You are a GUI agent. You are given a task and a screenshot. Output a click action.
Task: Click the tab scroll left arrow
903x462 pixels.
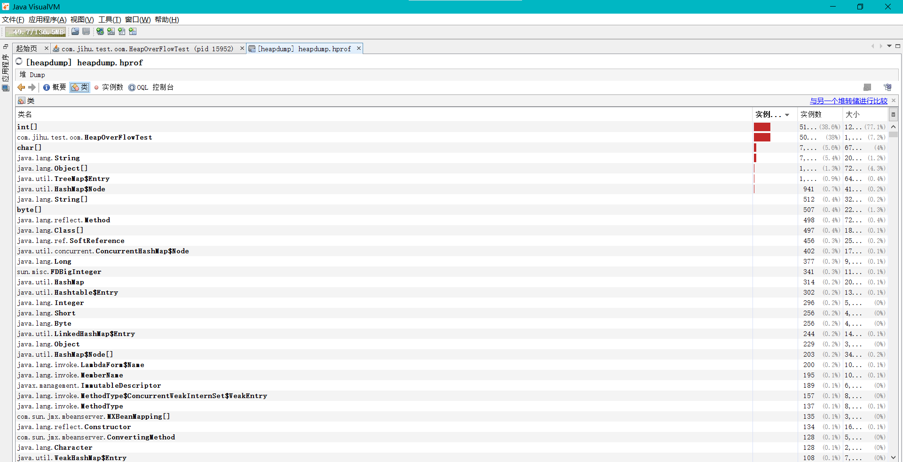(873, 46)
